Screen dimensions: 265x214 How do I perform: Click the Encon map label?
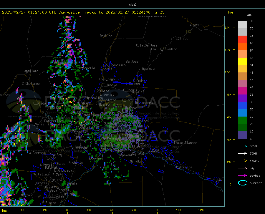tap(194, 24)
